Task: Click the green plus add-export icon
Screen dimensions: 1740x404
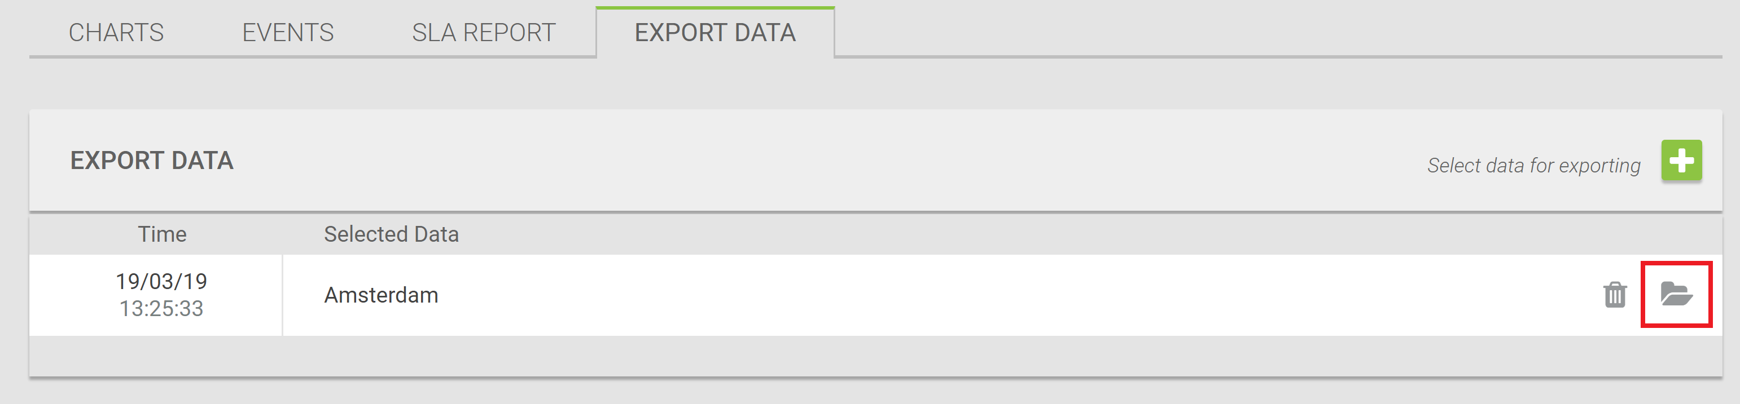Action: click(1681, 161)
